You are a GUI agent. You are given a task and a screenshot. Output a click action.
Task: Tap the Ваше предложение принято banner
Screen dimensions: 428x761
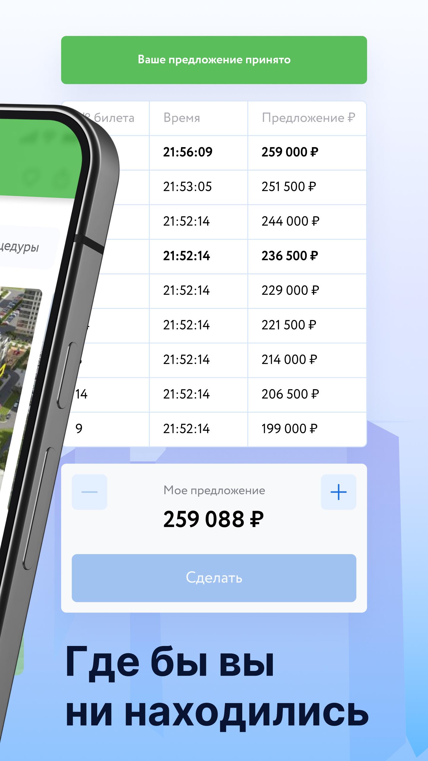tap(214, 60)
